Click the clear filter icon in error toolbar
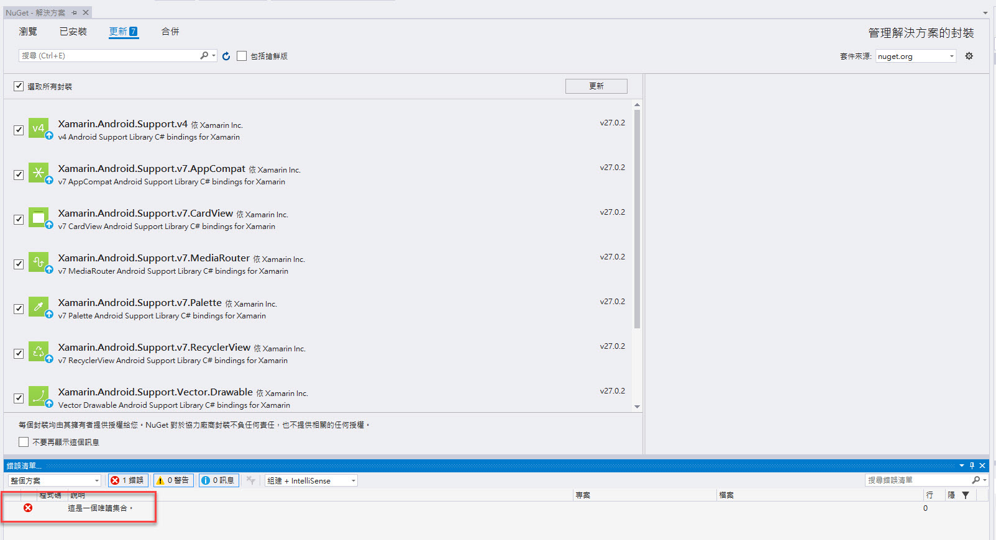The image size is (996, 540). click(250, 480)
